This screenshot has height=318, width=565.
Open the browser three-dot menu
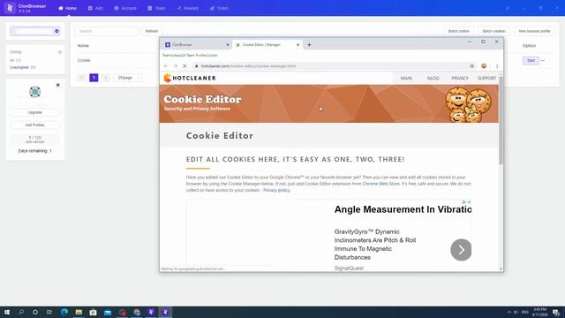pos(497,66)
